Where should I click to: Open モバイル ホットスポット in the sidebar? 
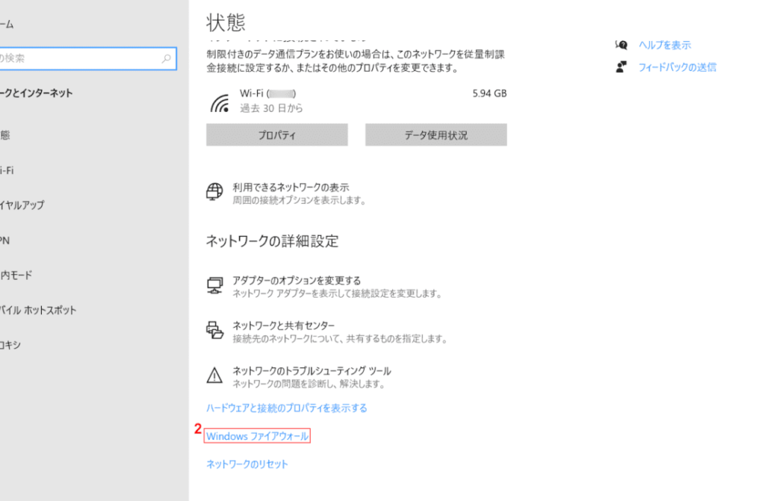pyautogui.click(x=37, y=310)
